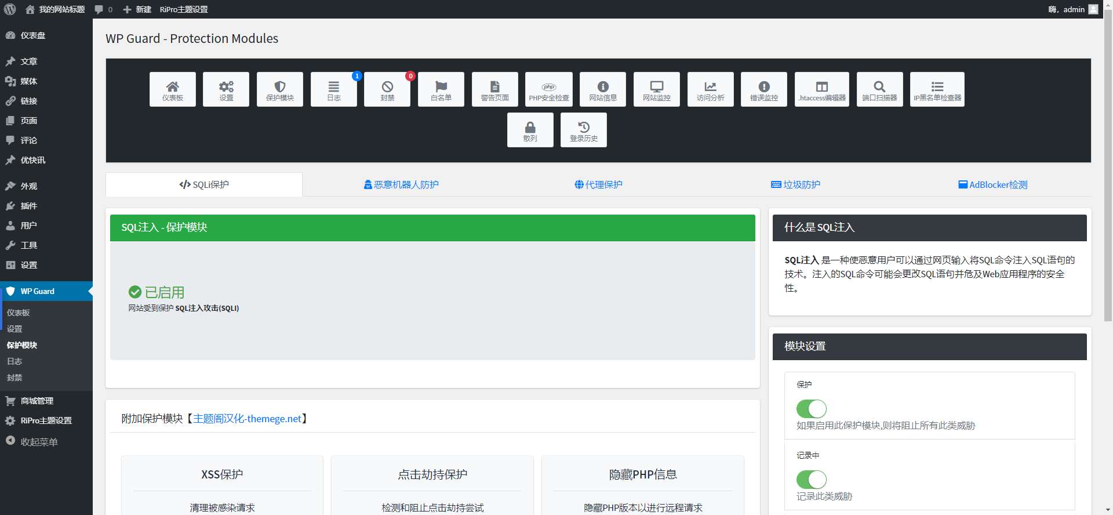Open the .htaccess编辑器 toolbar button
The width and height of the screenshot is (1113, 515).
click(822, 89)
